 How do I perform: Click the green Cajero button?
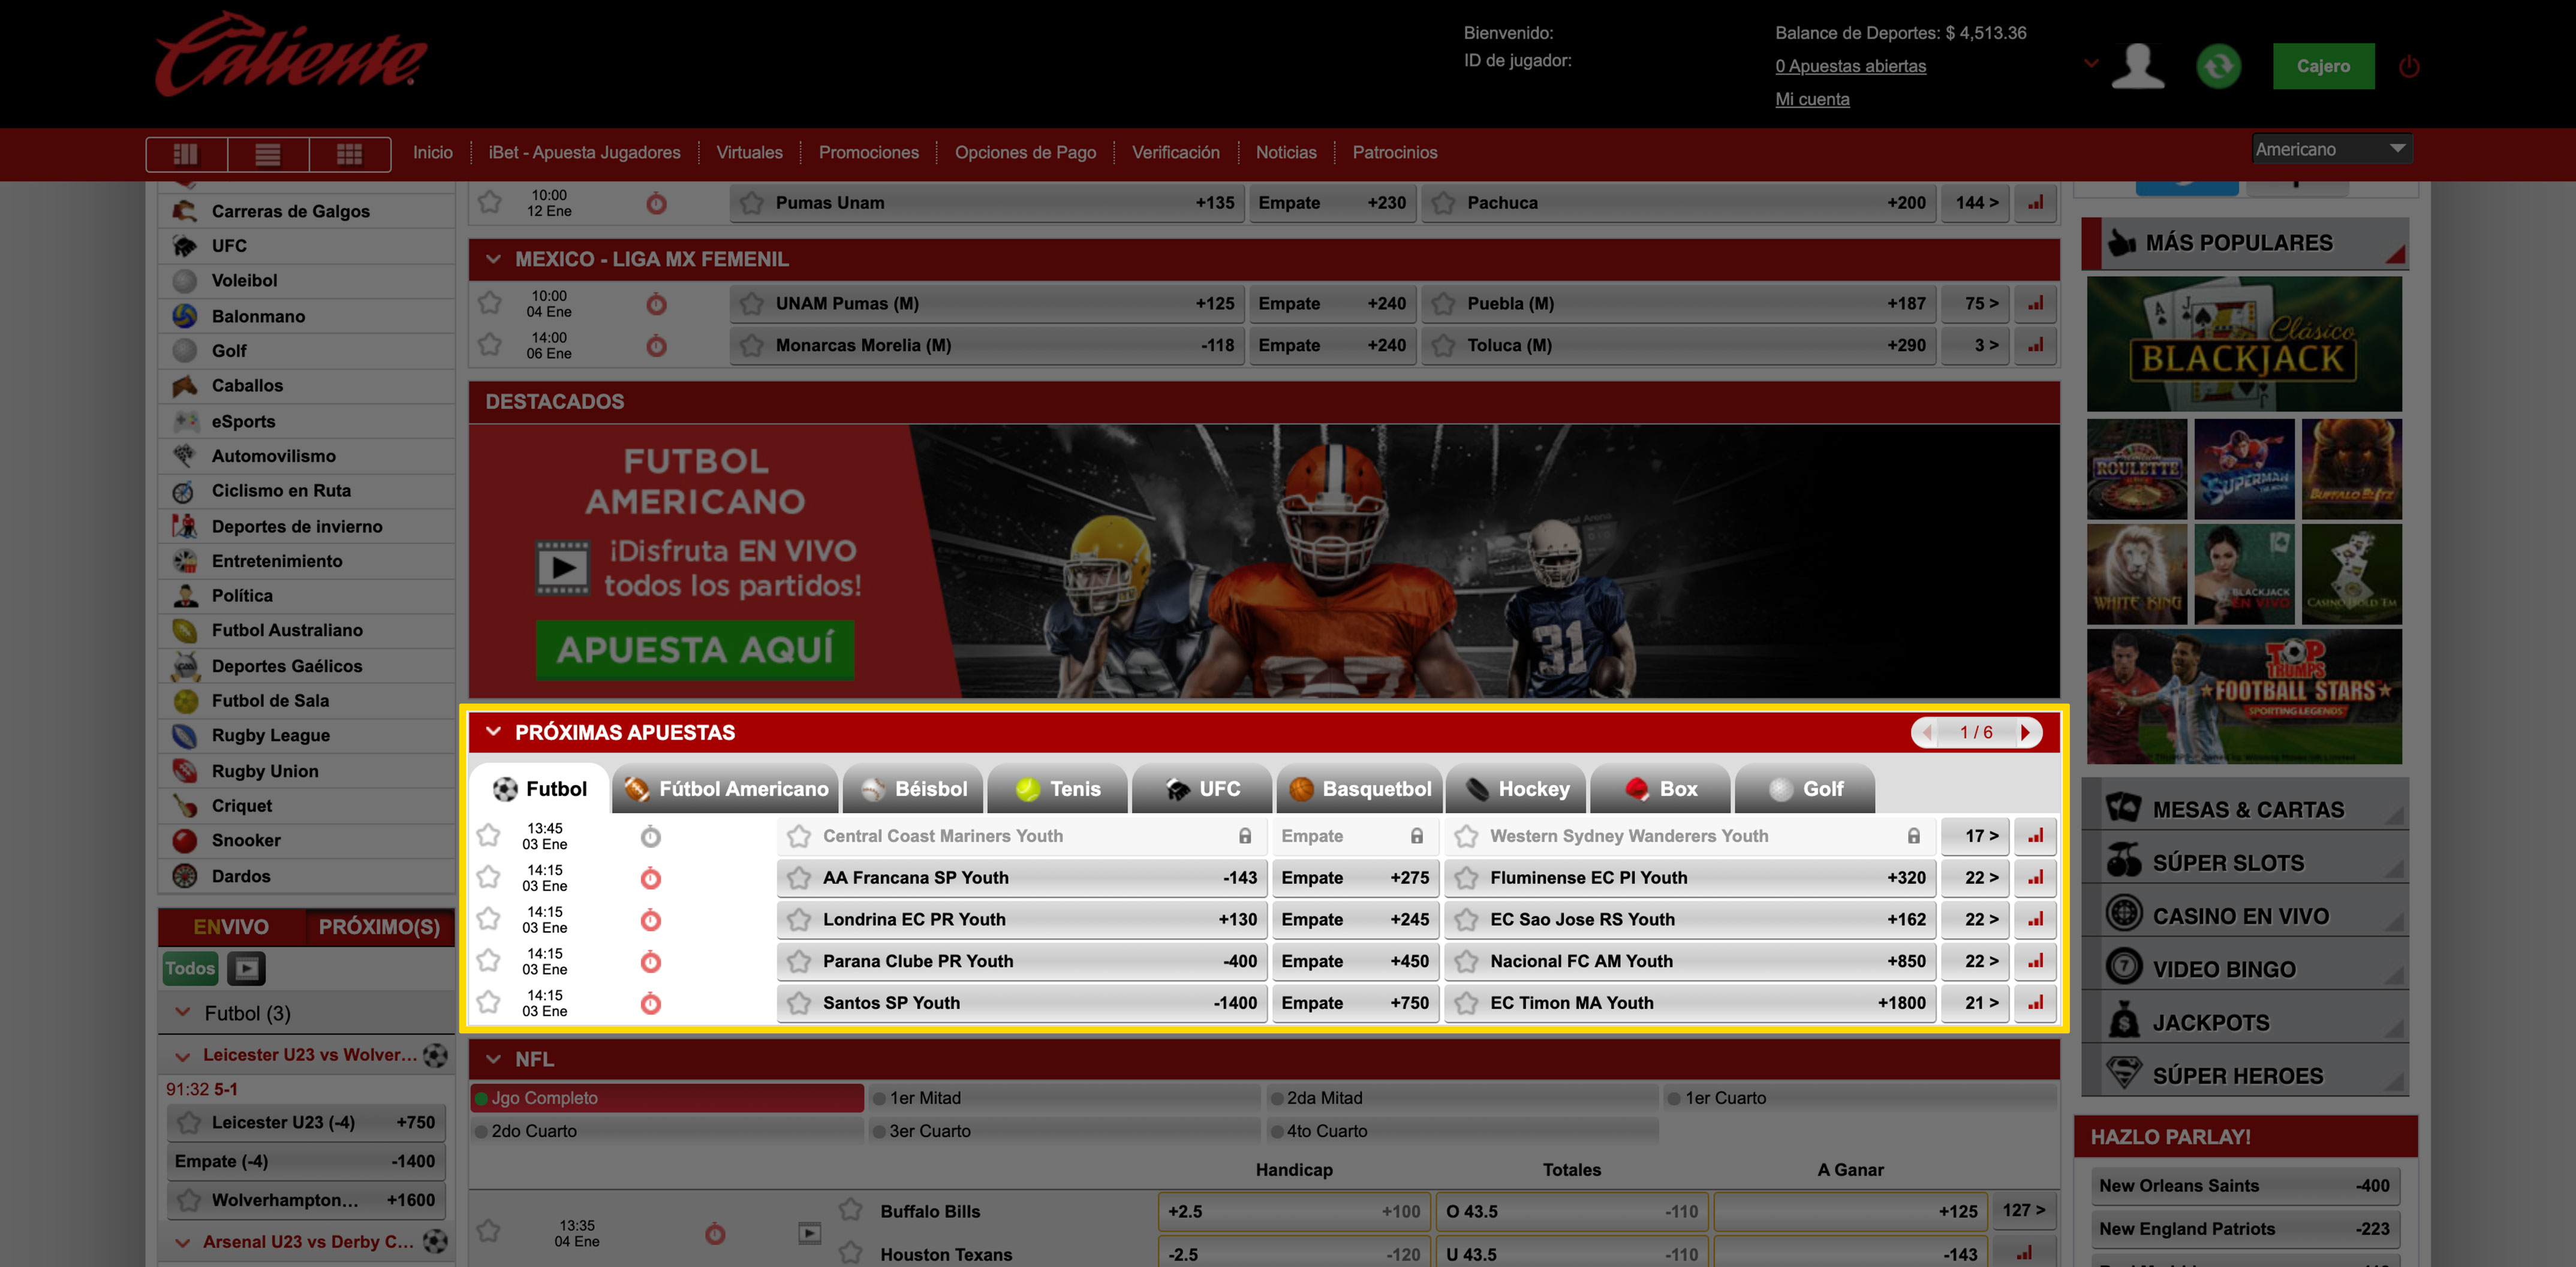coord(2322,66)
